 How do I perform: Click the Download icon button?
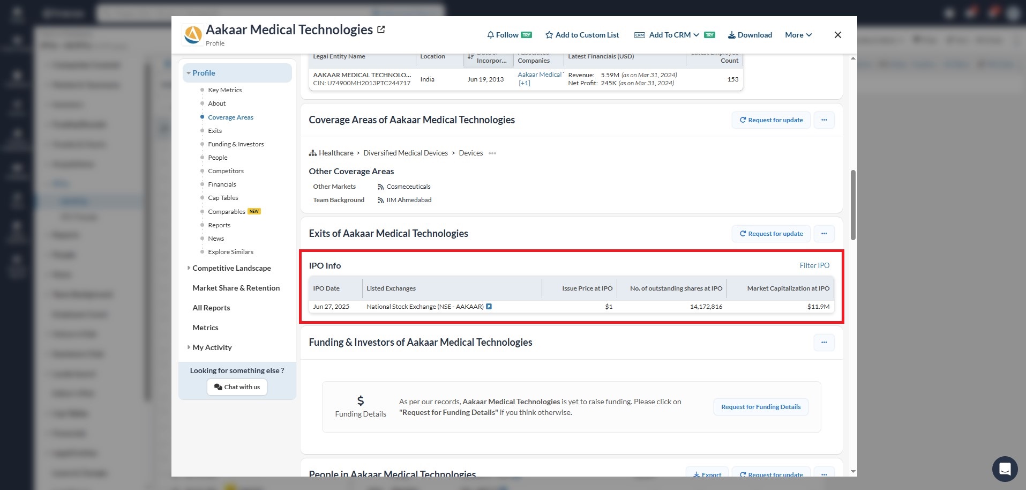731,35
